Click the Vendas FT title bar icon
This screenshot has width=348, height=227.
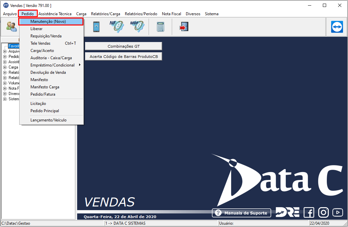coord(6,5)
